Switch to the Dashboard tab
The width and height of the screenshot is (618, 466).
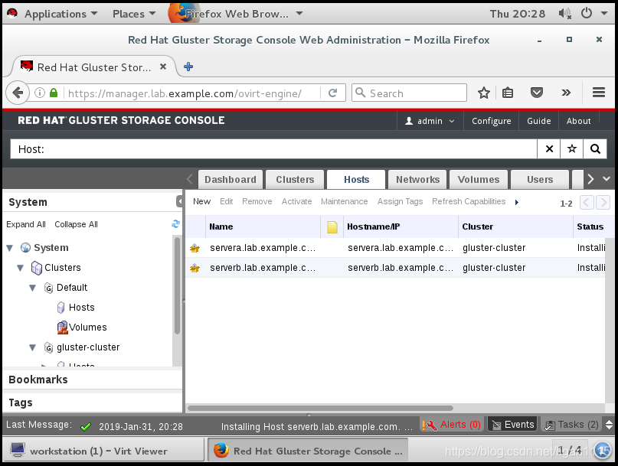coord(231,180)
